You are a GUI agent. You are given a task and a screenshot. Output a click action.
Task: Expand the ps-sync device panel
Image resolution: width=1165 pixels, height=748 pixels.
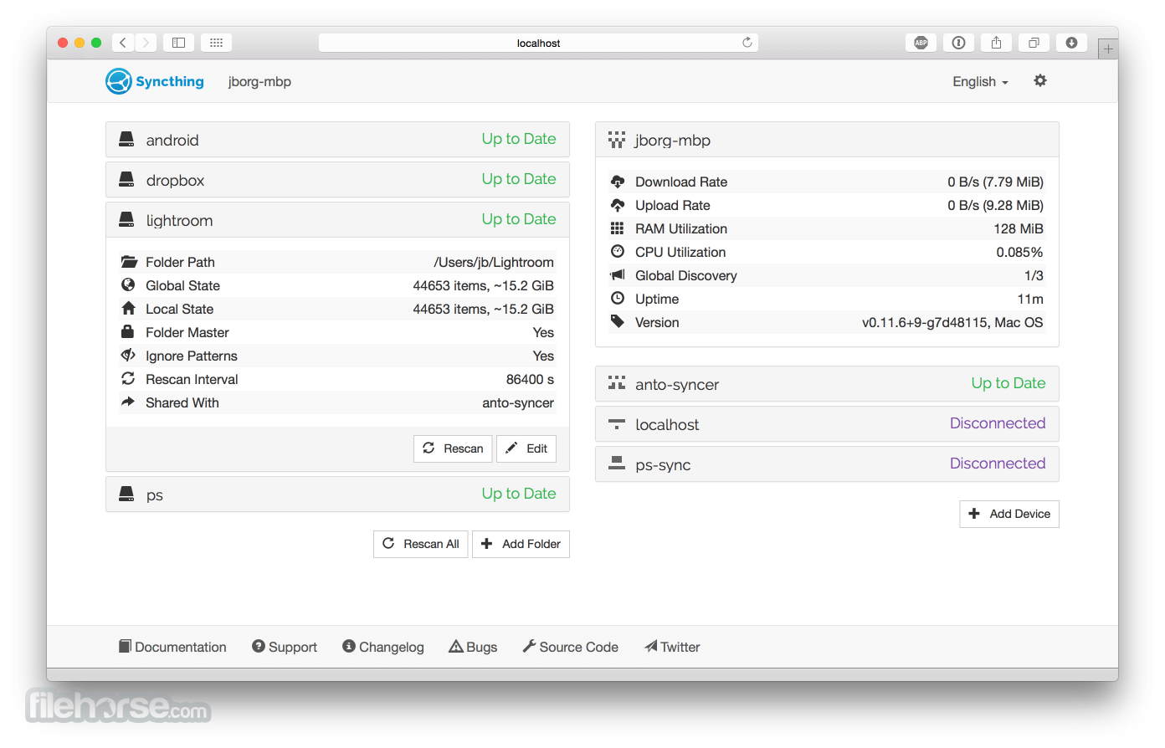[827, 464]
